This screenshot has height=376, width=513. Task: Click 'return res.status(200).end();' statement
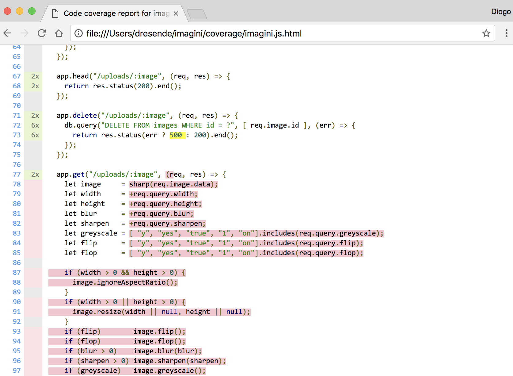point(123,86)
